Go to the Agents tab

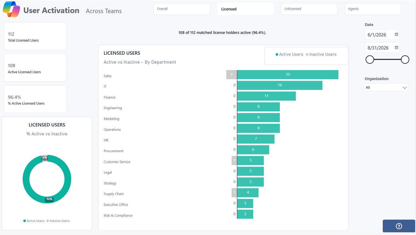coord(373,9)
